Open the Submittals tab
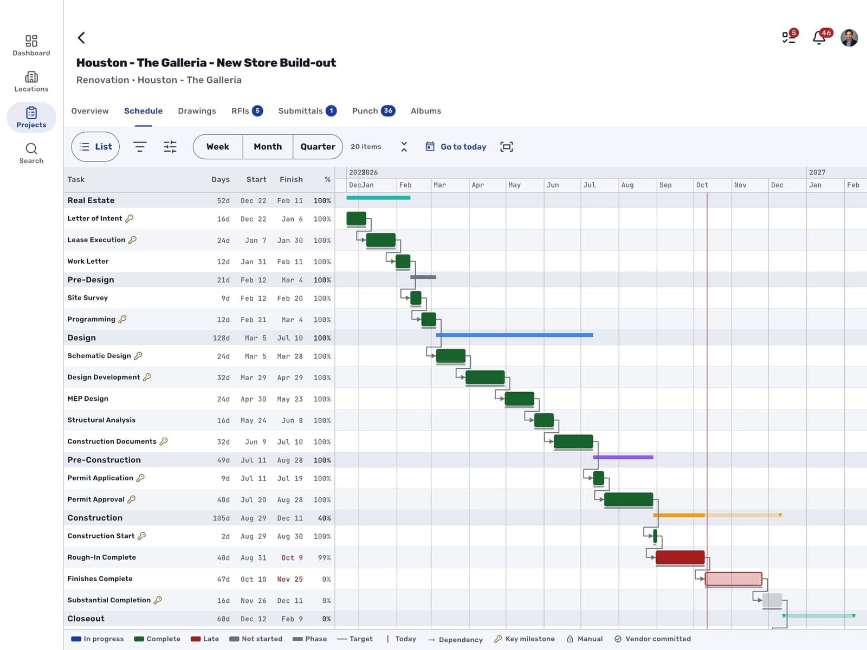The image size is (867, 650). pos(307,111)
